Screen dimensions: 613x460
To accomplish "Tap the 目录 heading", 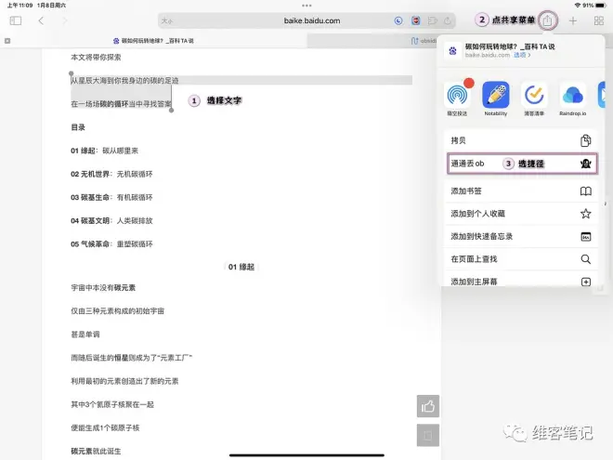I will (78, 127).
